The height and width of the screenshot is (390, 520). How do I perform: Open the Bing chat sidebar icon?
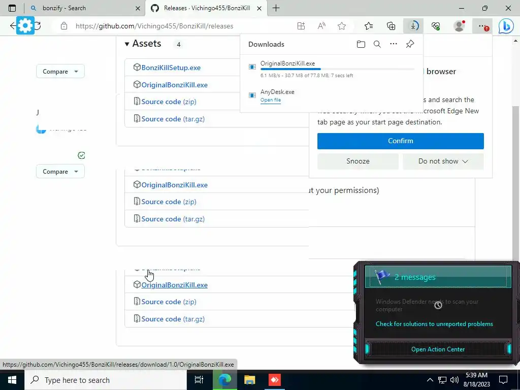(506, 26)
